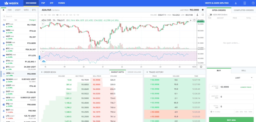Open the help question mark icon
256x122 pixels.
point(253,3)
